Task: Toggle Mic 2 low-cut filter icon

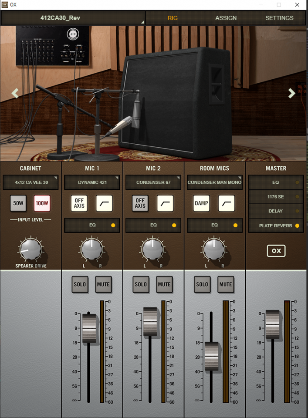Action: click(165, 203)
